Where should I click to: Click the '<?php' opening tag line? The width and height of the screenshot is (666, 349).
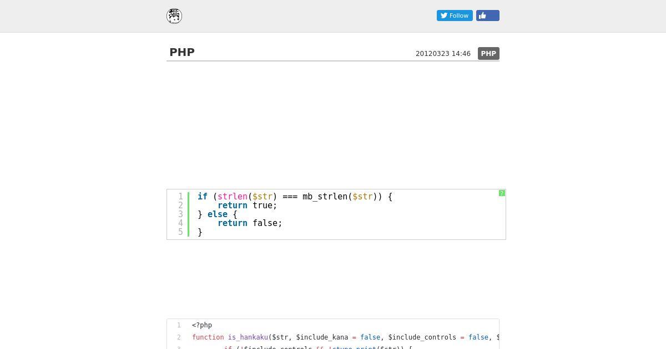point(202,325)
